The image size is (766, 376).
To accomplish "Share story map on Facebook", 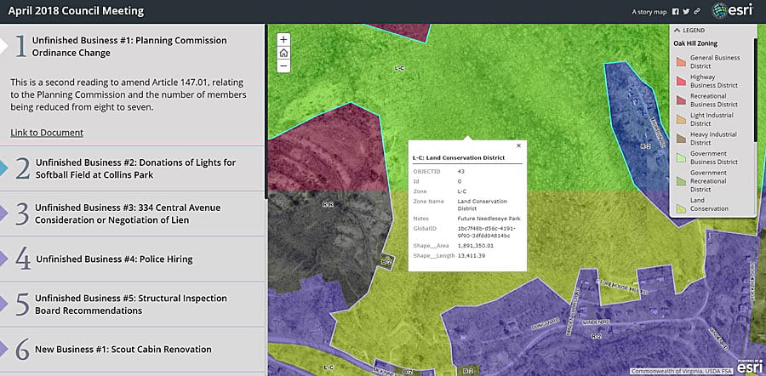I will pyautogui.click(x=676, y=12).
